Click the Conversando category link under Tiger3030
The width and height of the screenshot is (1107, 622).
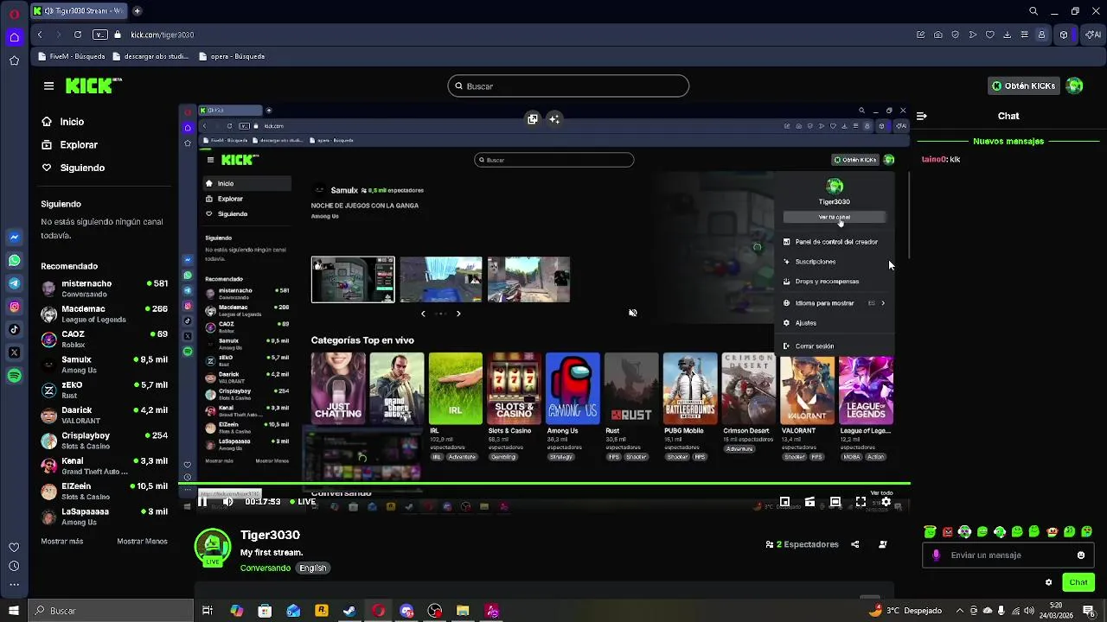[266, 568]
